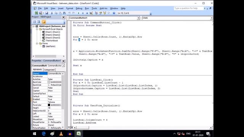Click the Reset stop icon

(87, 13)
